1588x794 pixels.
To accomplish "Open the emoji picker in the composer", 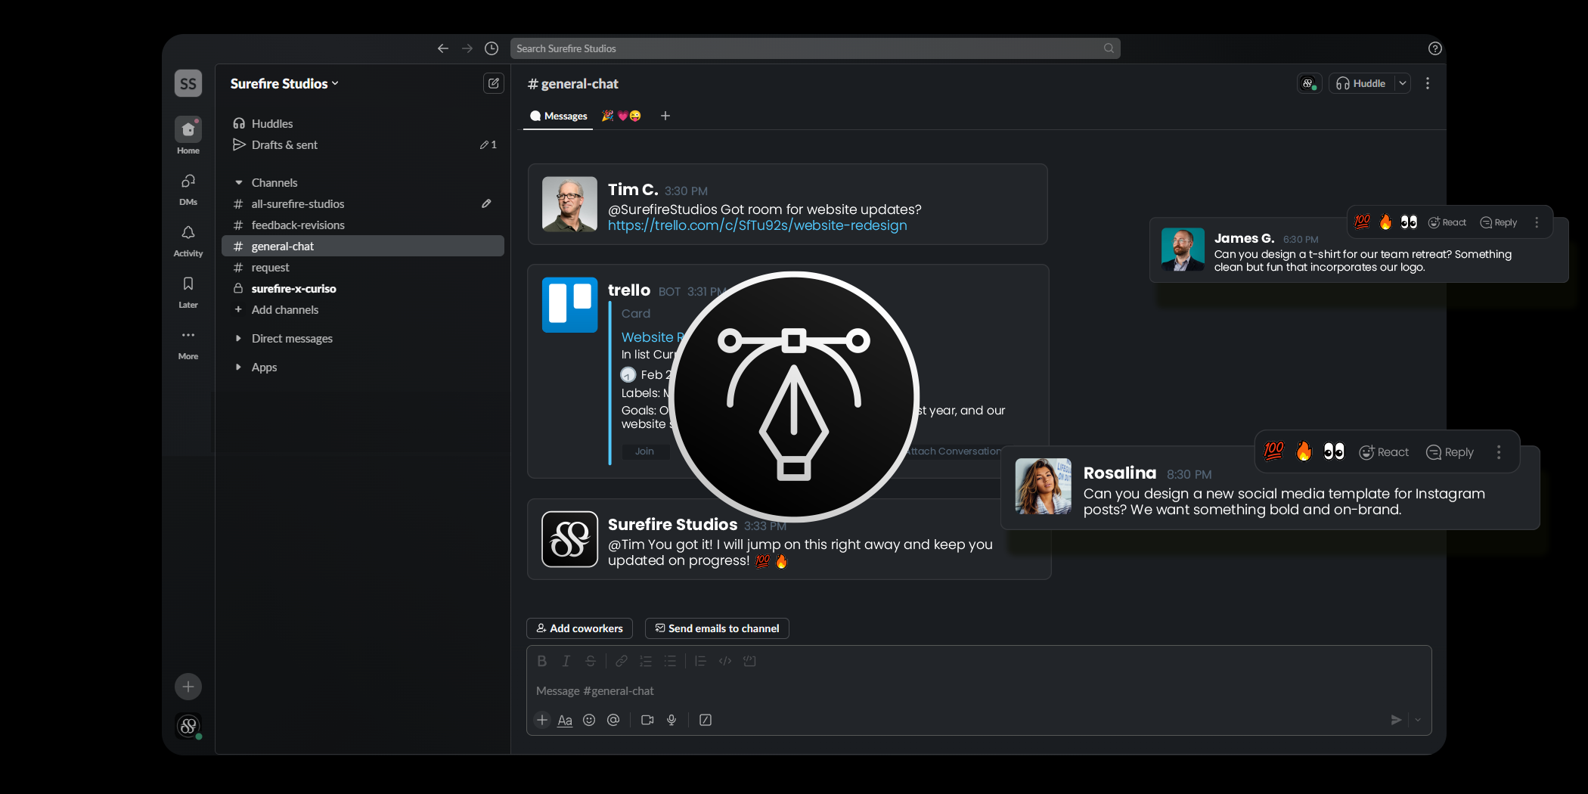I will (588, 720).
